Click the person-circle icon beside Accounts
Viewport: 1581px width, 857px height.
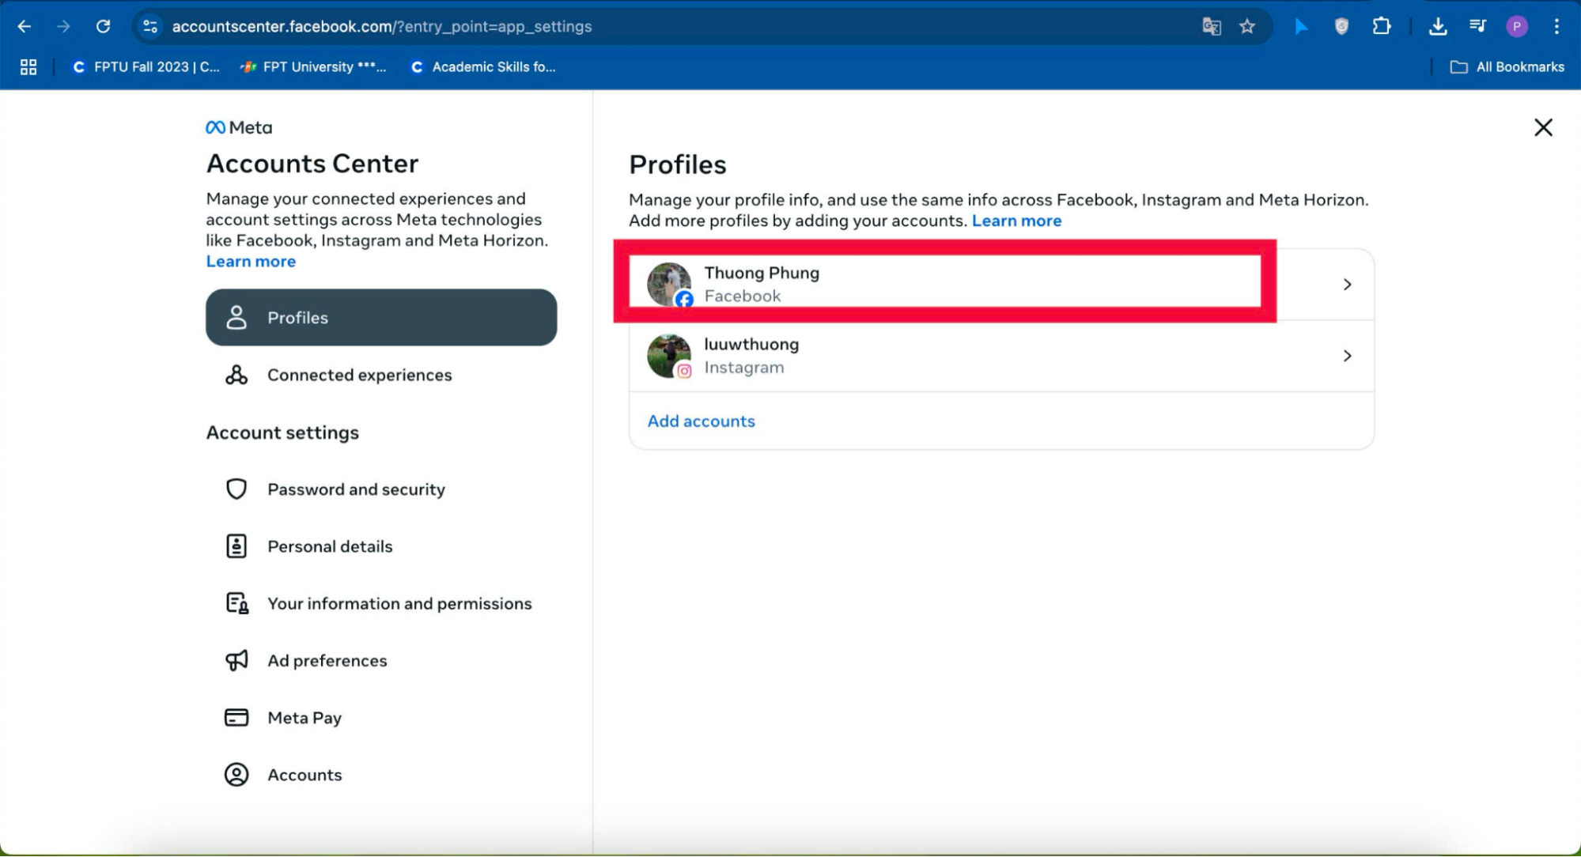click(236, 775)
